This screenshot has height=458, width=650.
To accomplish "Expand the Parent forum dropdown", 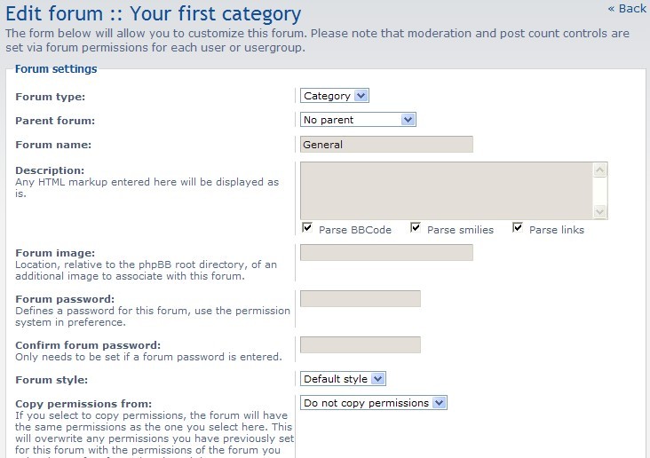I will point(358,120).
